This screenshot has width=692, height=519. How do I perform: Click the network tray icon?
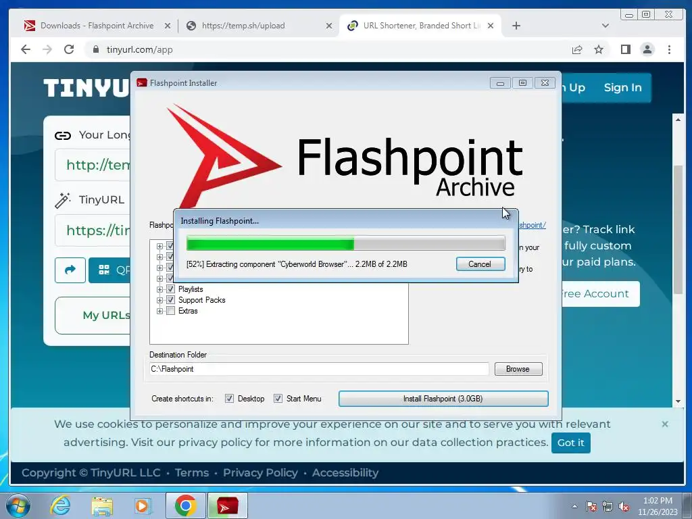608,506
